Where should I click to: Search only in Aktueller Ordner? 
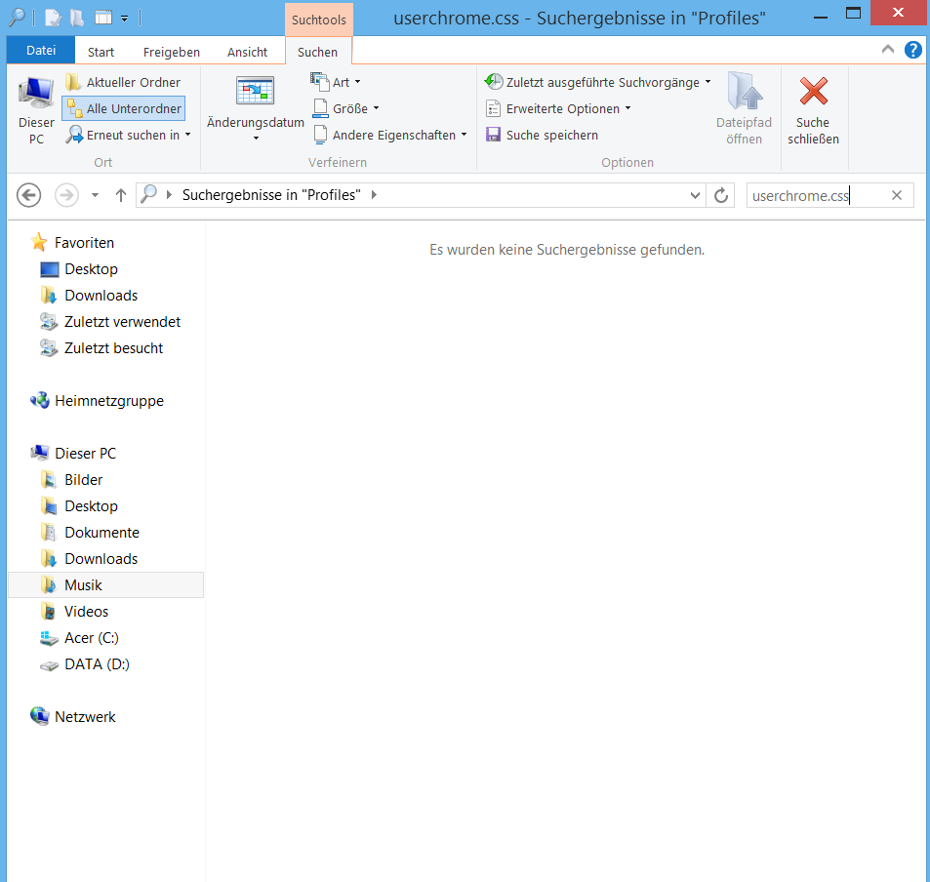click(x=123, y=83)
